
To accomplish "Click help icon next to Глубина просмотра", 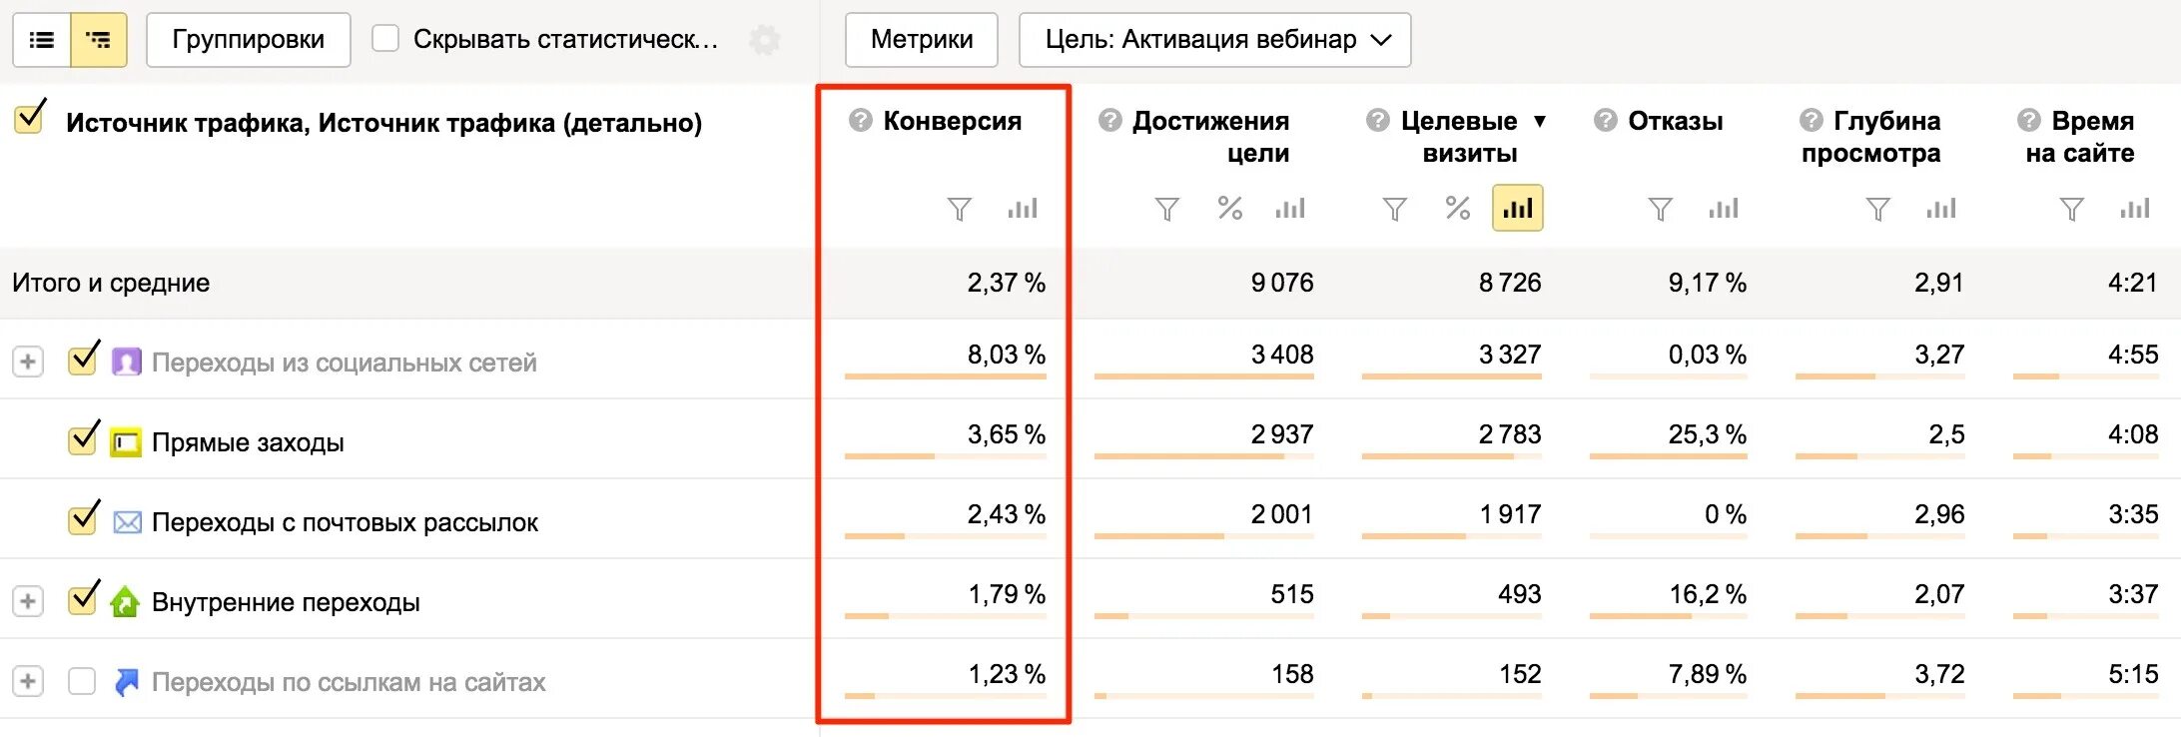I will point(1811,121).
